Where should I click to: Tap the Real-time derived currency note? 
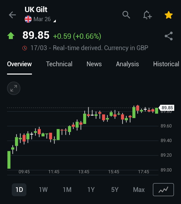89,48
